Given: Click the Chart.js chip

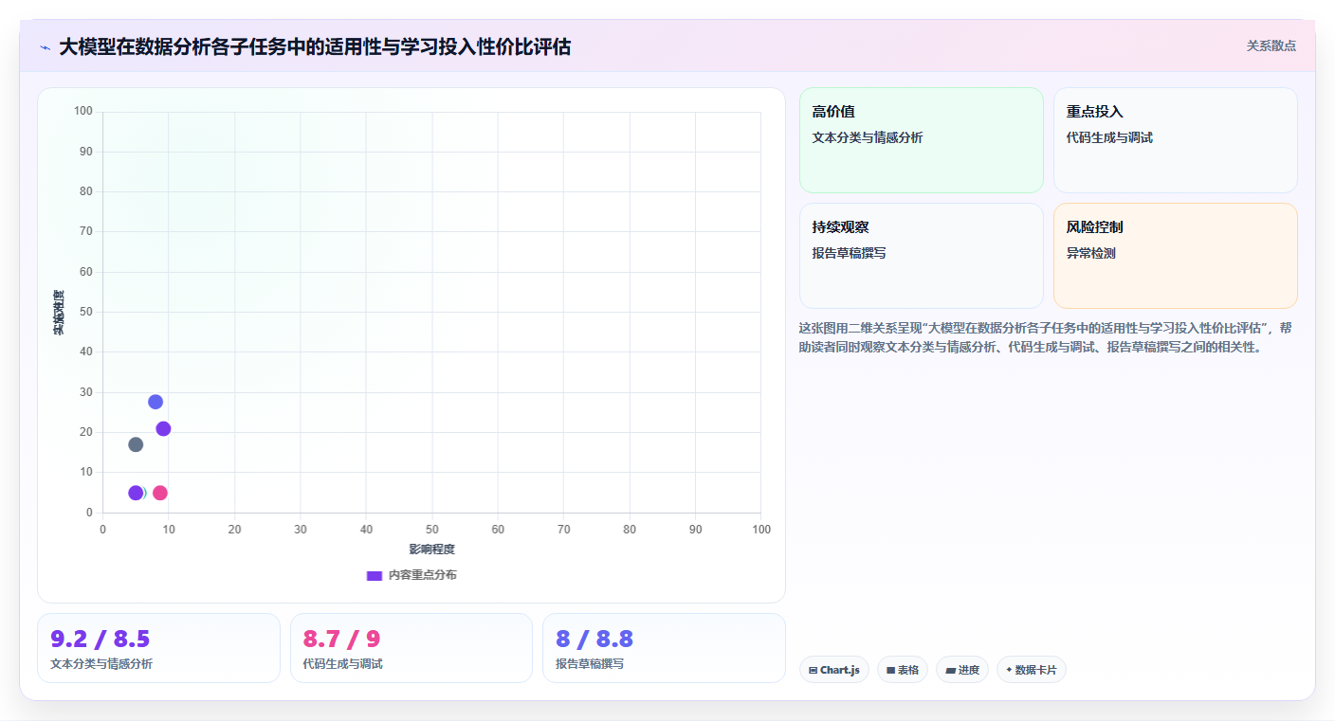Looking at the screenshot, I should coord(834,670).
